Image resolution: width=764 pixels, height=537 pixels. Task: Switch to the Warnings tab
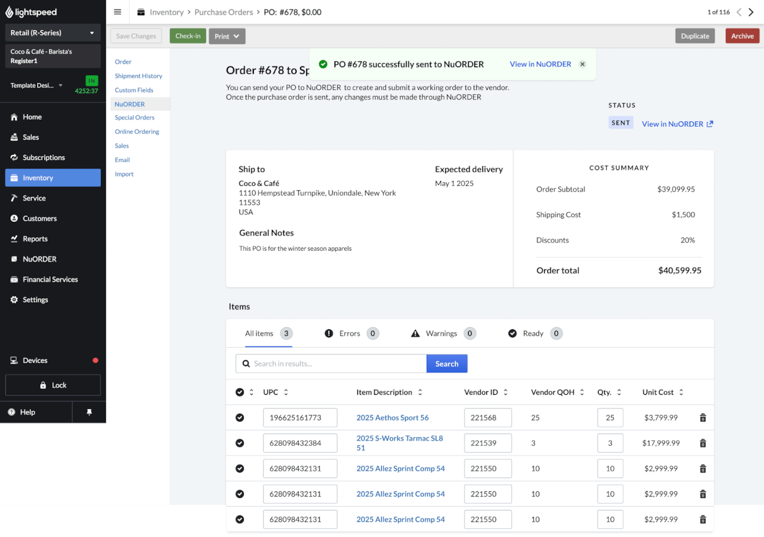[443, 334]
